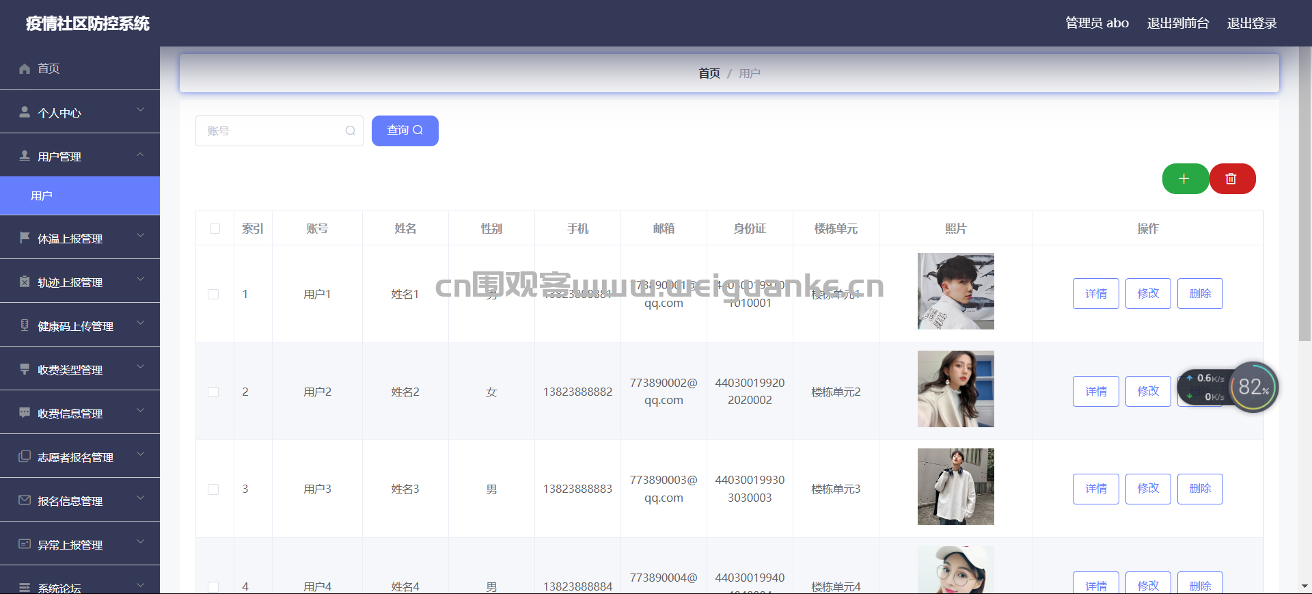Click the page vertical scrollbar thumb
This screenshot has width=1312, height=594.
click(1304, 193)
